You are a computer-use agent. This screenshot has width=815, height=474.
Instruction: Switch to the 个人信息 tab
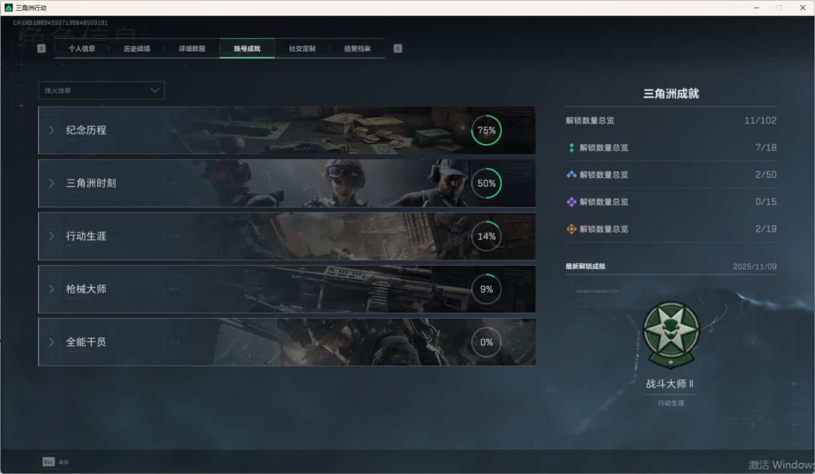[x=82, y=48]
